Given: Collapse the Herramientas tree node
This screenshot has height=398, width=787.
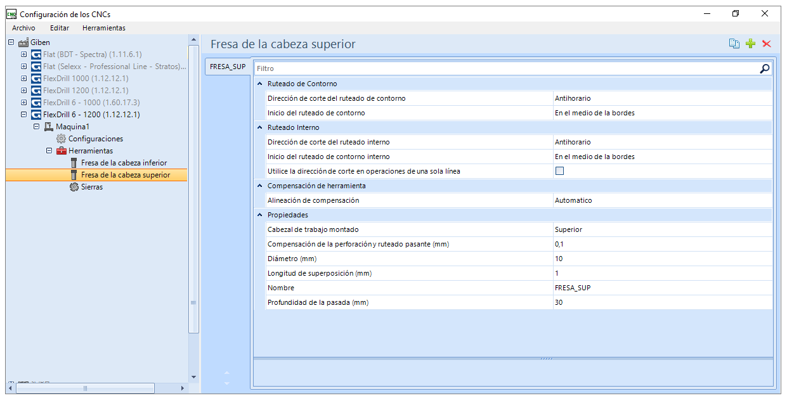Looking at the screenshot, I should click(x=49, y=151).
